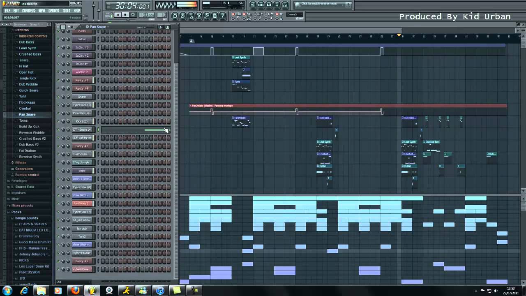526x296 pixels.
Task: Click the tempo display showing 130
Action: (146, 15)
